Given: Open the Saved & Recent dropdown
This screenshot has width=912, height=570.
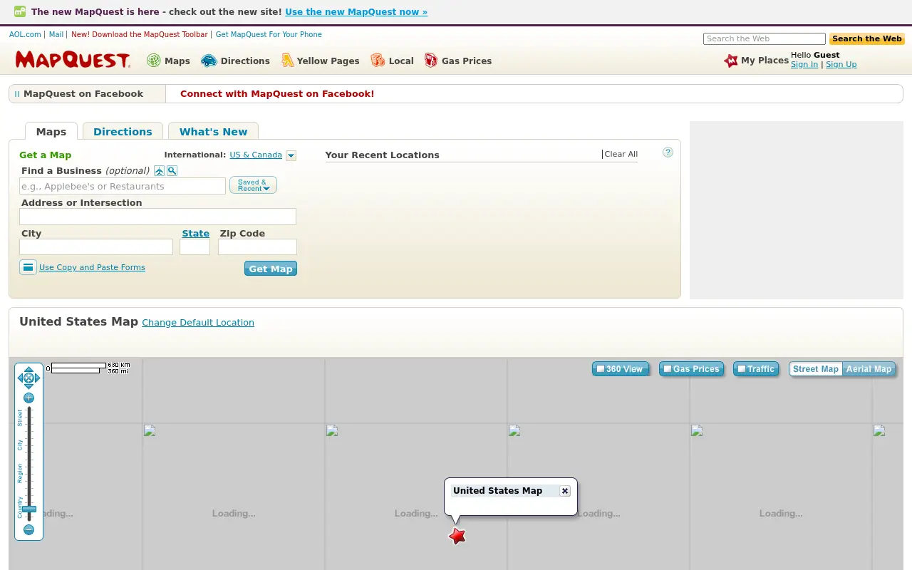Looking at the screenshot, I should point(253,185).
